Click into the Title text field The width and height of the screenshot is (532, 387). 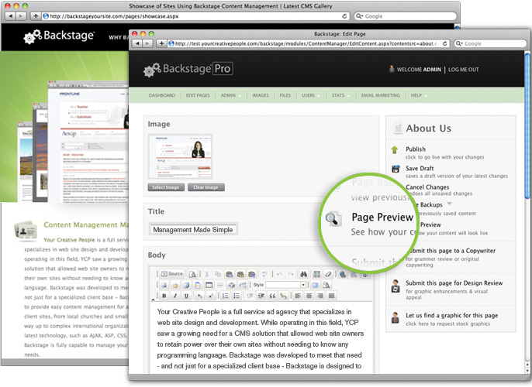point(193,229)
